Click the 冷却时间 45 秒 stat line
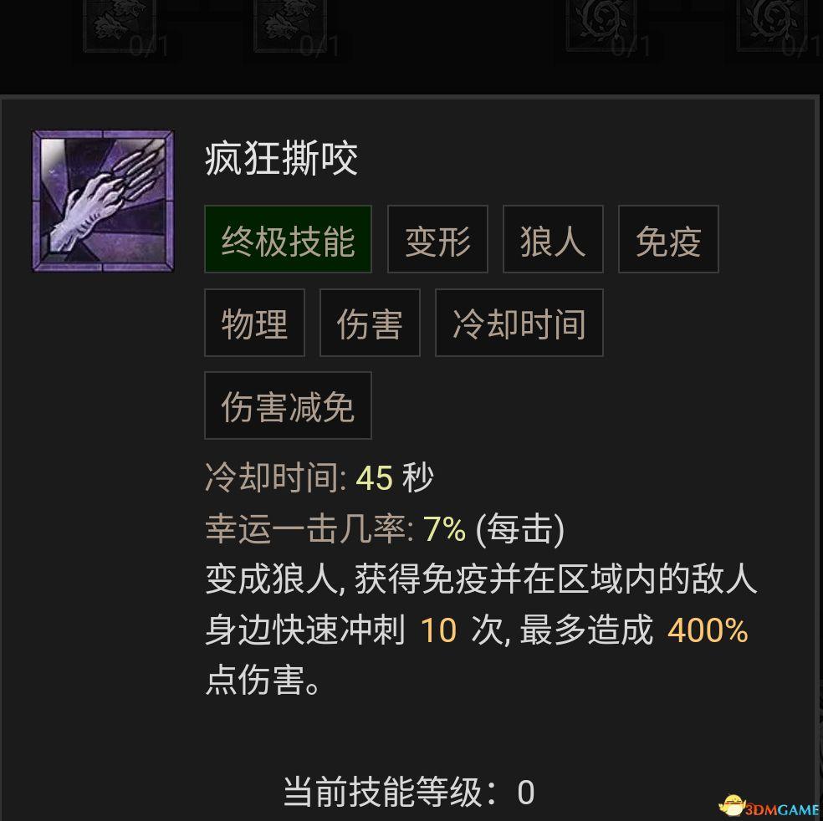The width and height of the screenshot is (823, 821). pyautogui.click(x=319, y=477)
